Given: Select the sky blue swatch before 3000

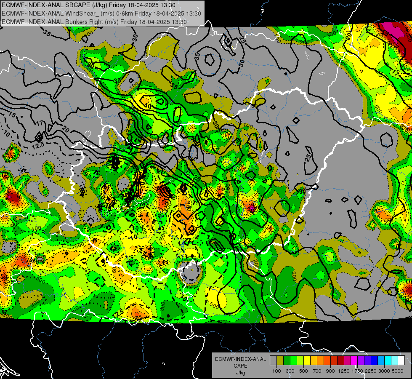Looking at the screenshot, I should [381, 360].
